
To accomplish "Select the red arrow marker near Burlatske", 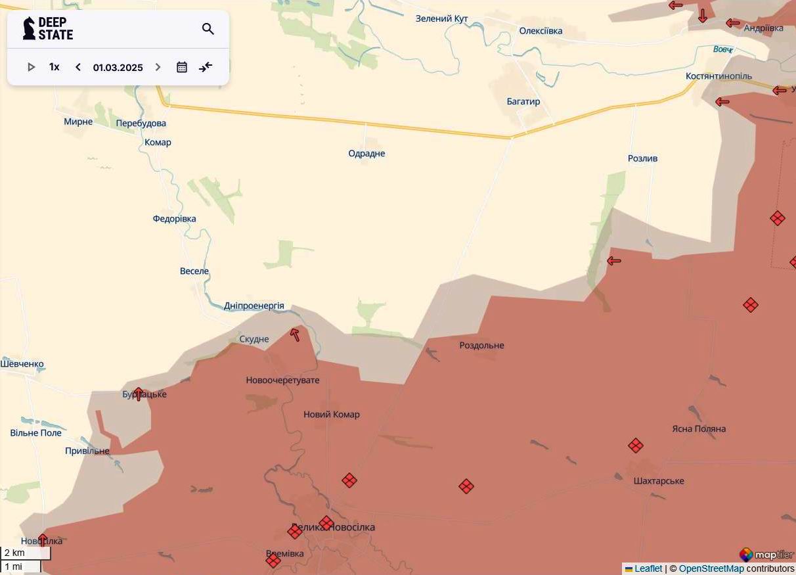I will point(139,393).
